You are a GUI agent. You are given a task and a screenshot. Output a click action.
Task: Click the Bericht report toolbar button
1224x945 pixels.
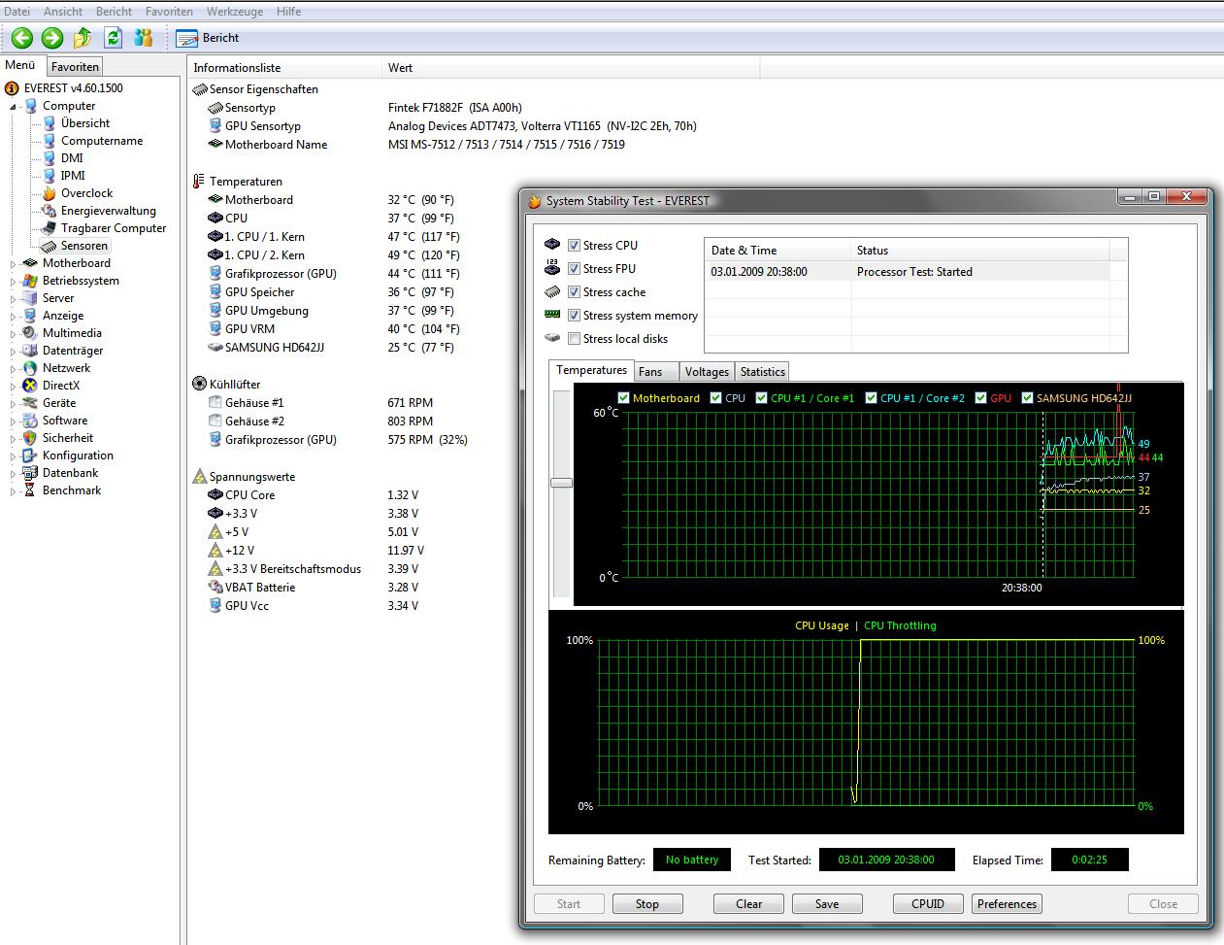[x=208, y=38]
